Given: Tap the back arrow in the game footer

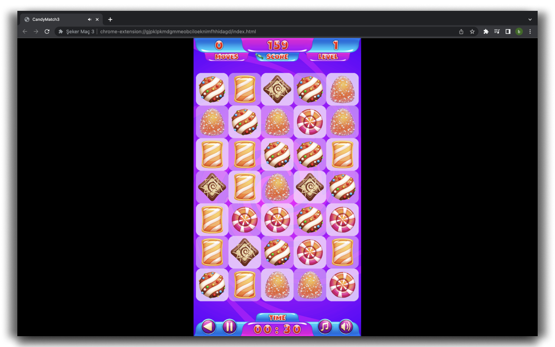Looking at the screenshot, I should pos(208,327).
